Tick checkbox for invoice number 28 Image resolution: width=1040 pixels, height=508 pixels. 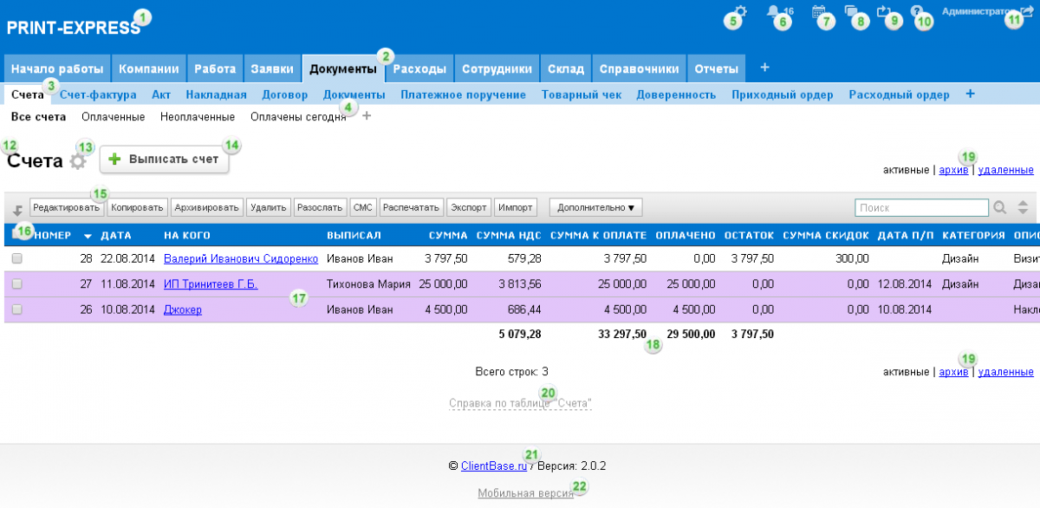pyautogui.click(x=17, y=258)
